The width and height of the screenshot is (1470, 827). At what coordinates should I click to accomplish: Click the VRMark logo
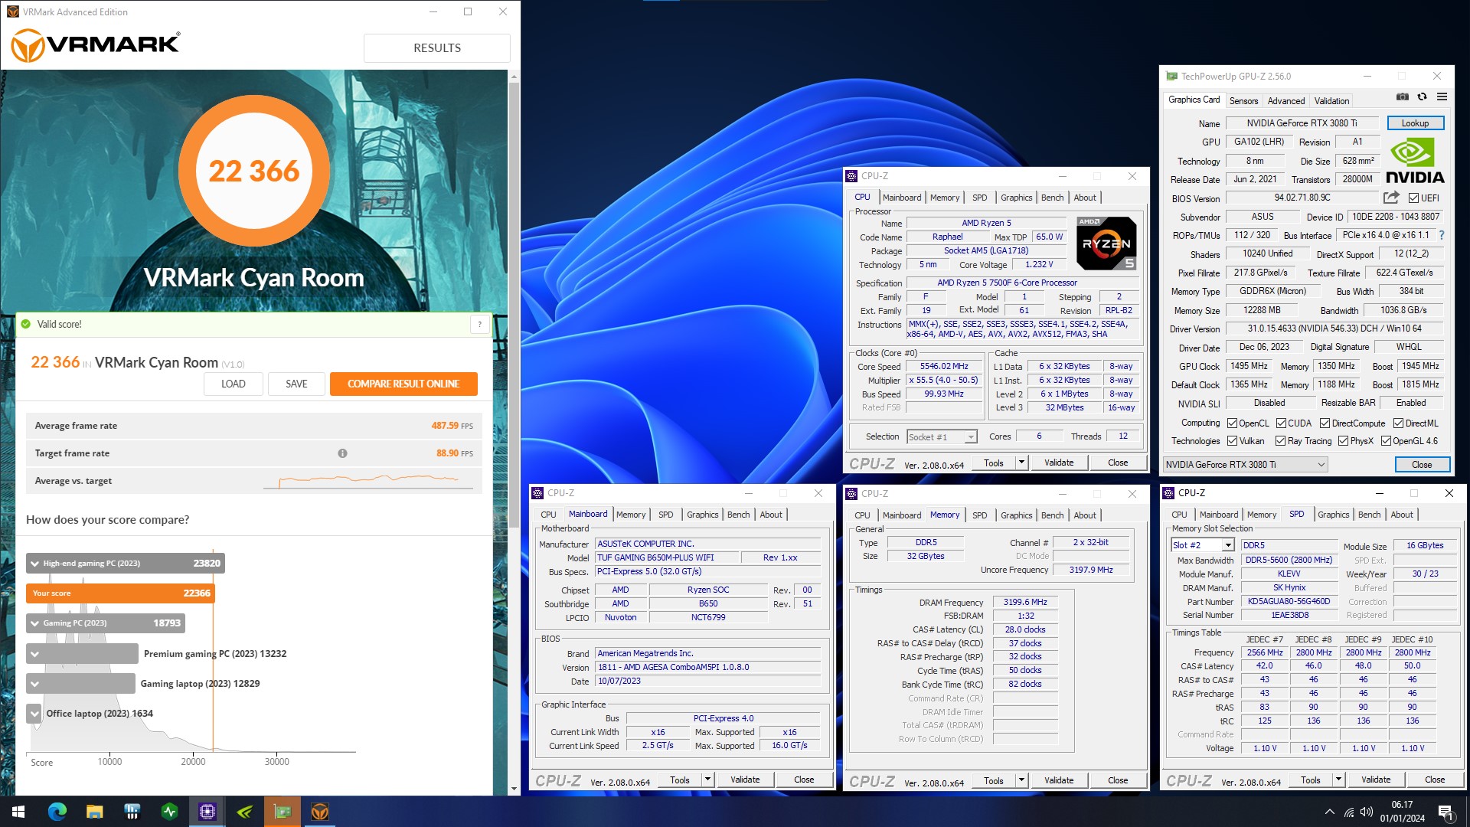[x=96, y=45]
